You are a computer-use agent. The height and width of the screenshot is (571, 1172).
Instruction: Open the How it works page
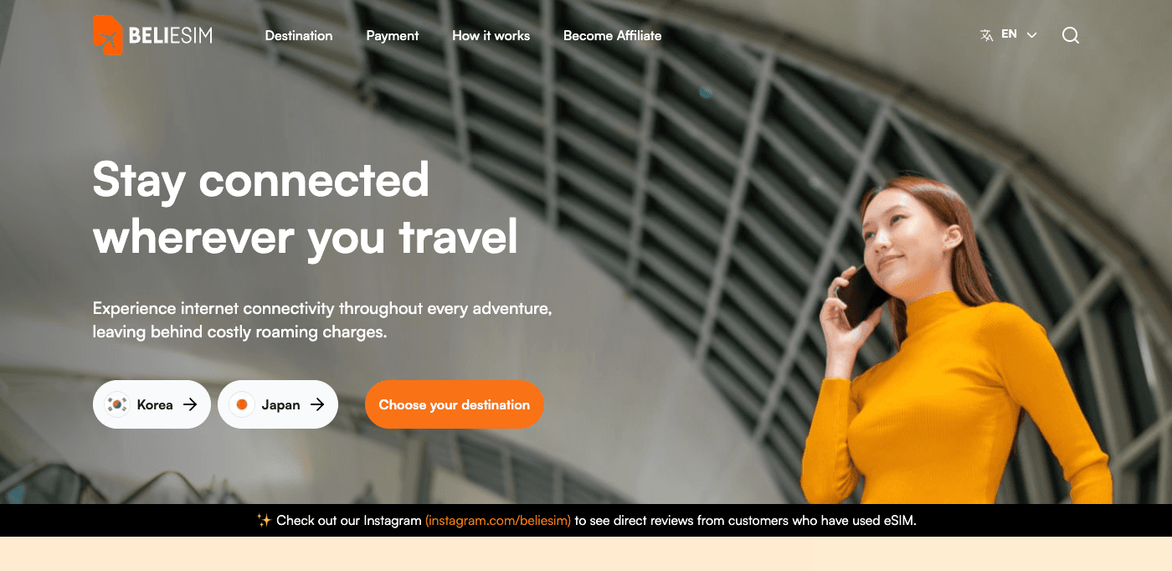[491, 36]
